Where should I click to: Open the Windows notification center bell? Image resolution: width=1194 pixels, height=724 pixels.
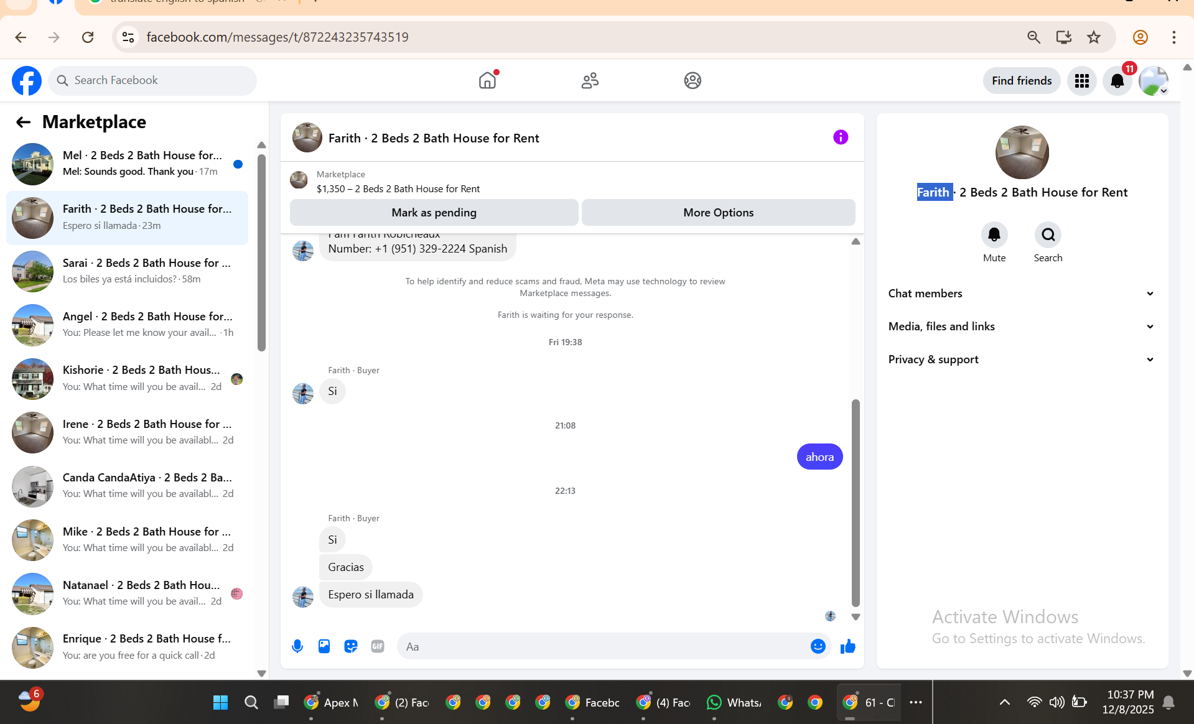pyautogui.click(x=1168, y=702)
